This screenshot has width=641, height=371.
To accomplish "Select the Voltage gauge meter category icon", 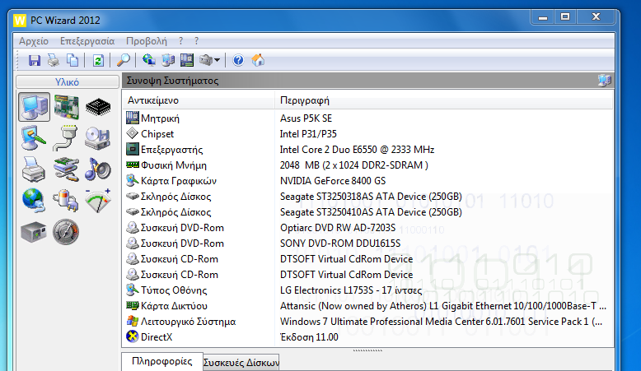I will point(98,201).
